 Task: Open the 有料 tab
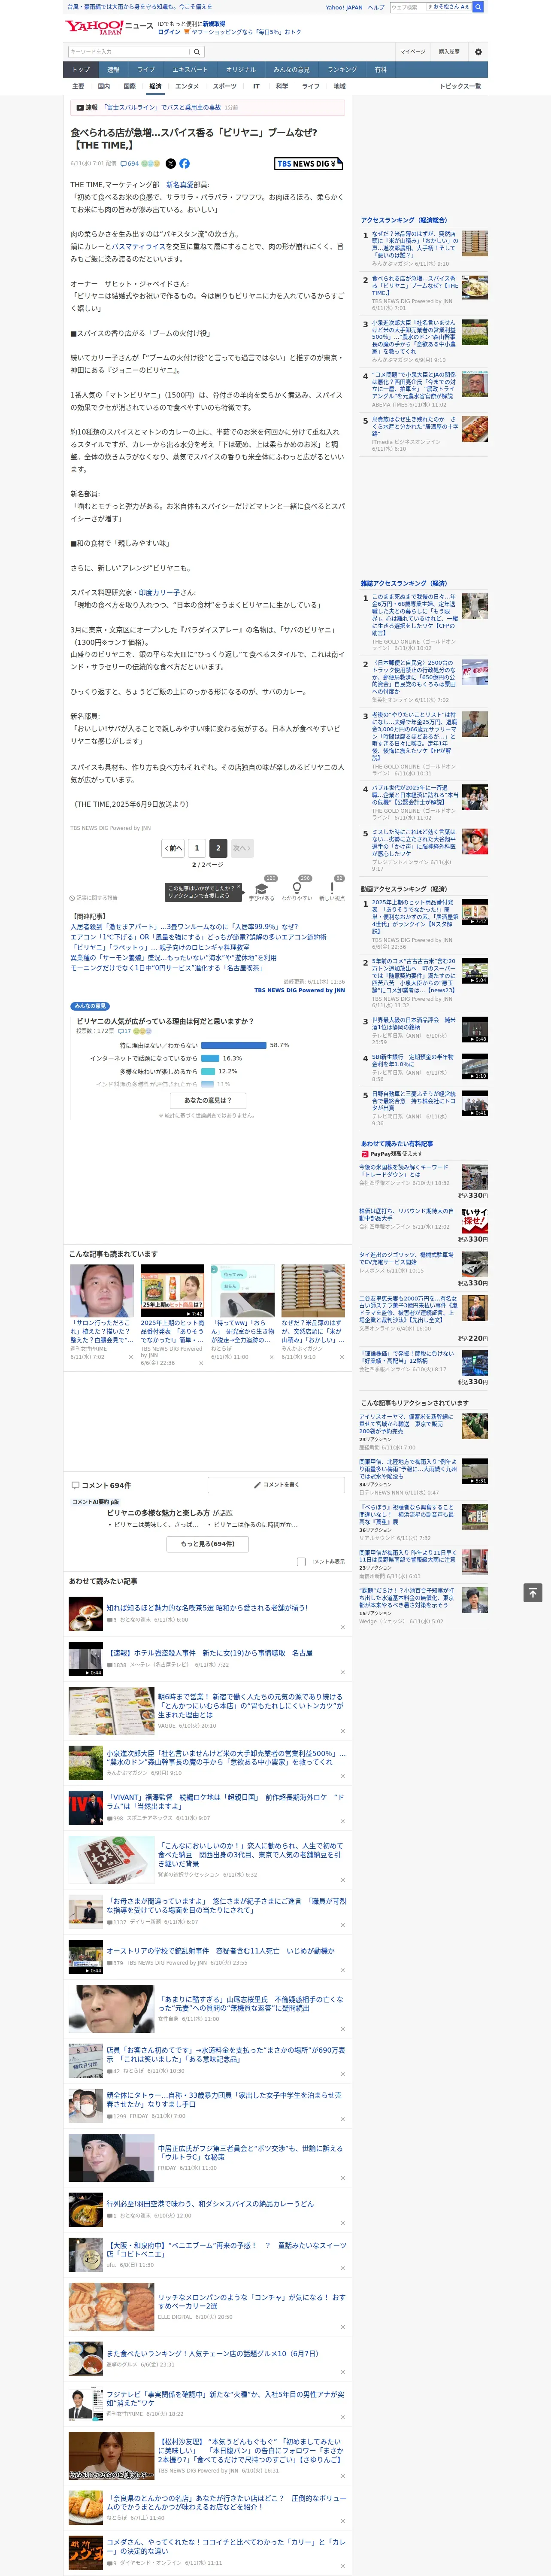click(380, 70)
